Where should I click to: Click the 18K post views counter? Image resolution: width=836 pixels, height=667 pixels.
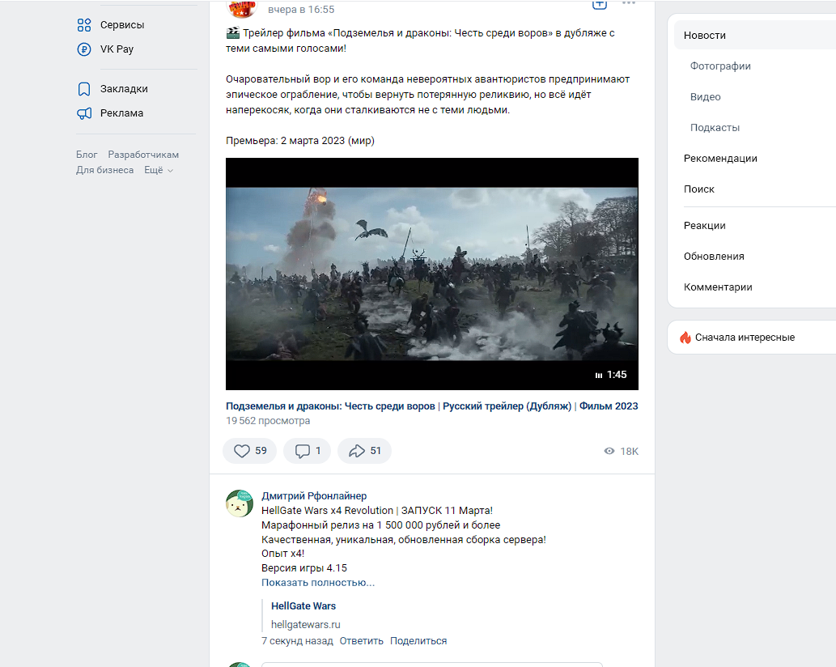[x=622, y=452]
